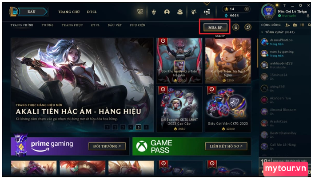Open the Collection backpack icon

point(180,12)
